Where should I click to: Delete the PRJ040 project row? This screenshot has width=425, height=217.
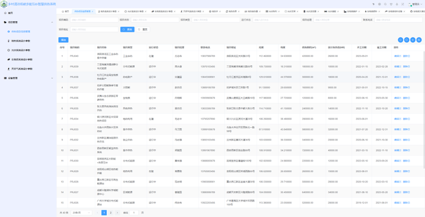click(406, 56)
